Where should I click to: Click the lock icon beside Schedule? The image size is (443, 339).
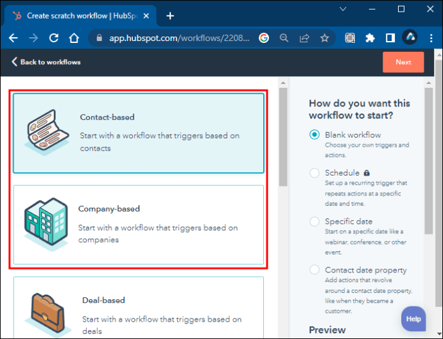pyautogui.click(x=367, y=172)
